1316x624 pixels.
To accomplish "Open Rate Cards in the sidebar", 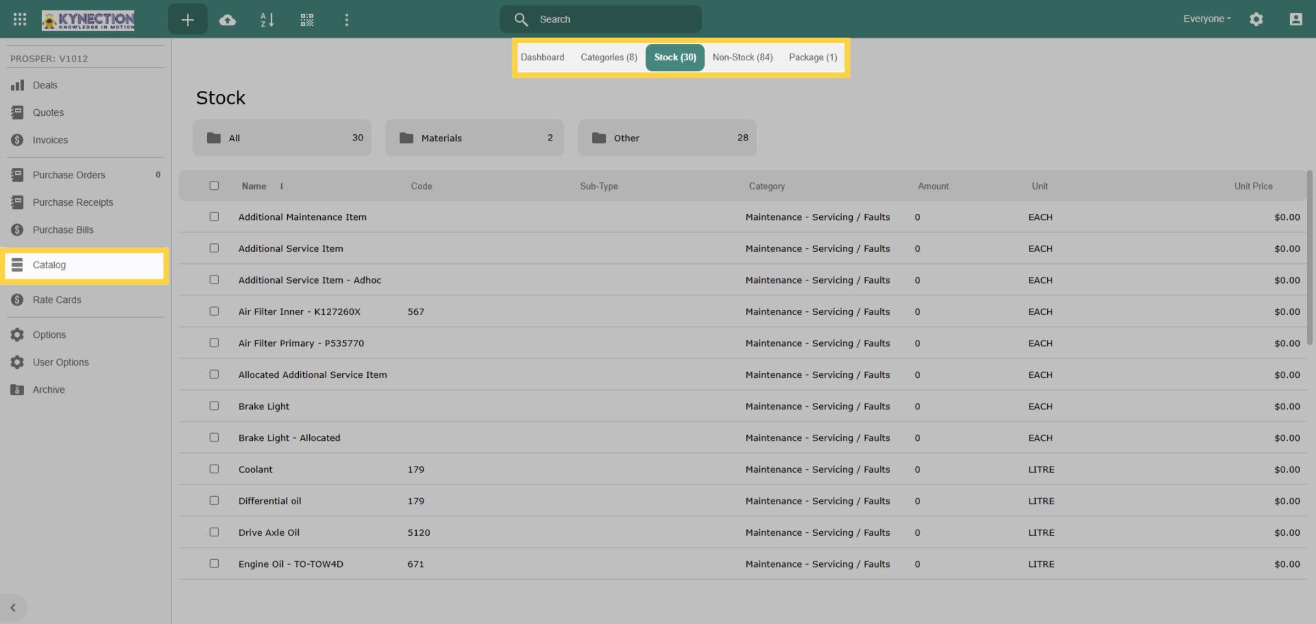I will [x=85, y=300].
